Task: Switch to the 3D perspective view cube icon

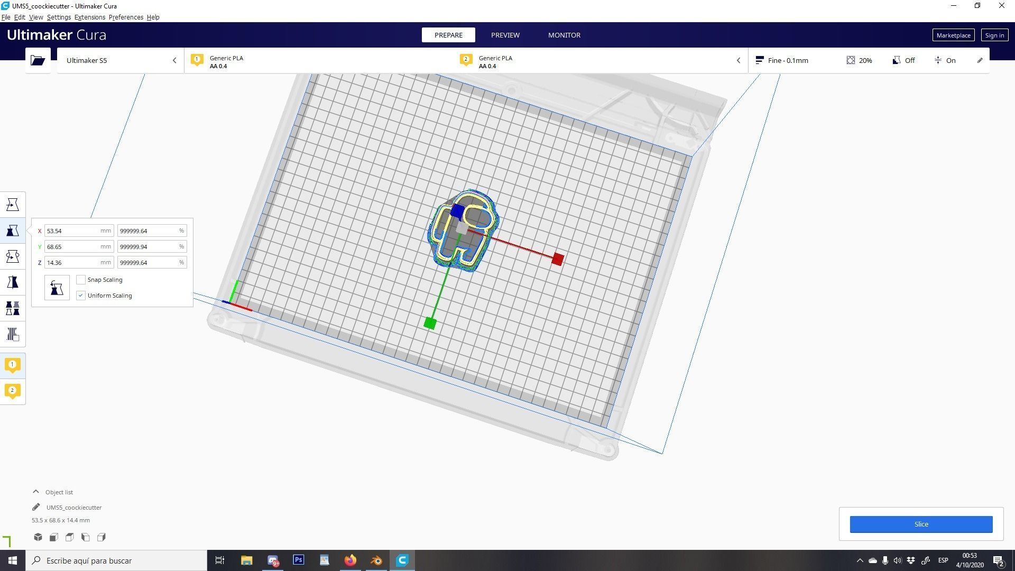Action: pos(38,537)
